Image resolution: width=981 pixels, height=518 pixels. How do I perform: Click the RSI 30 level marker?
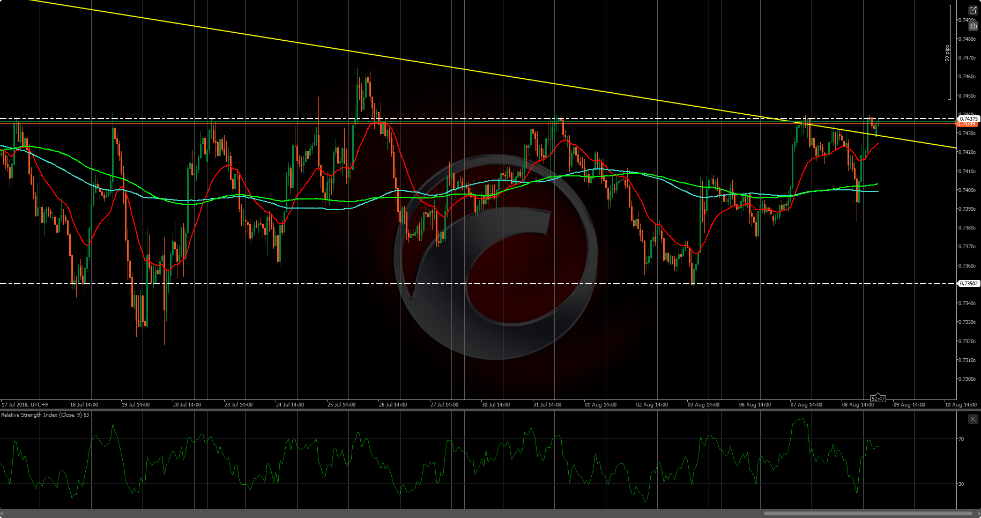click(961, 484)
